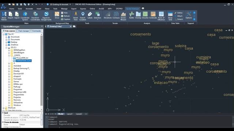This screenshot has height=131, width=234.
Task: Expand the Downloads tree node
Action: [x=6, y=37]
